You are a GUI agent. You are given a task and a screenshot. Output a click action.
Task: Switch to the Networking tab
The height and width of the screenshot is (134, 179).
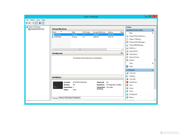(69, 98)
